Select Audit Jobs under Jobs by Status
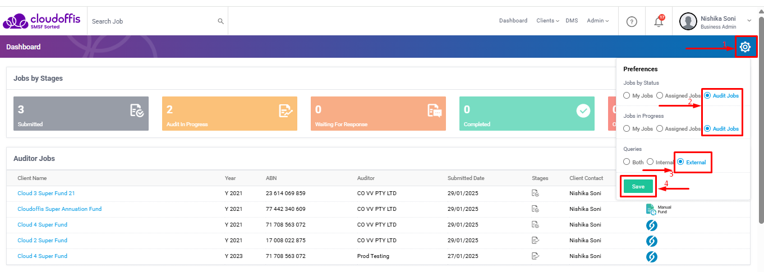Image resolution: width=764 pixels, height=272 pixels. pyautogui.click(x=707, y=96)
